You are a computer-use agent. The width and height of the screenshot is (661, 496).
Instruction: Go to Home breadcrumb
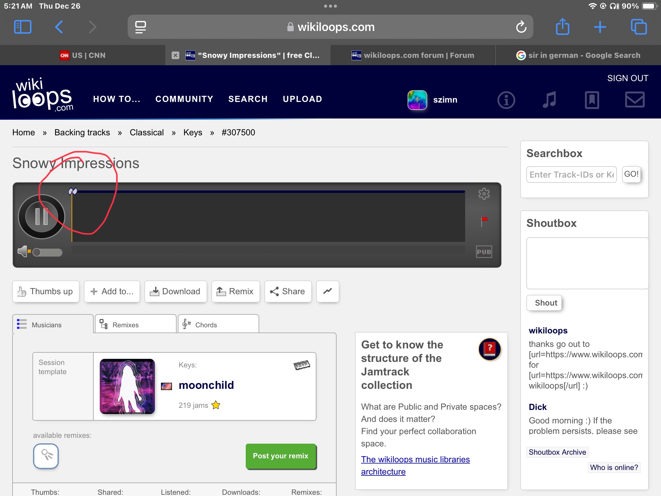pyautogui.click(x=24, y=133)
